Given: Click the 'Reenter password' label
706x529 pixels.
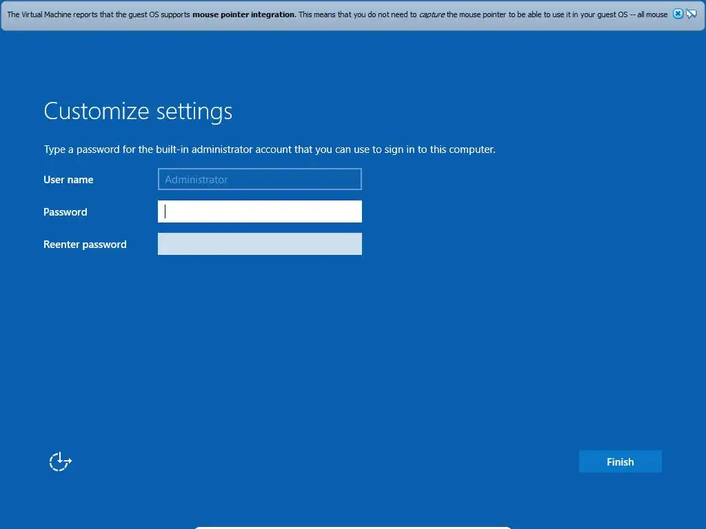Looking at the screenshot, I should [85, 245].
